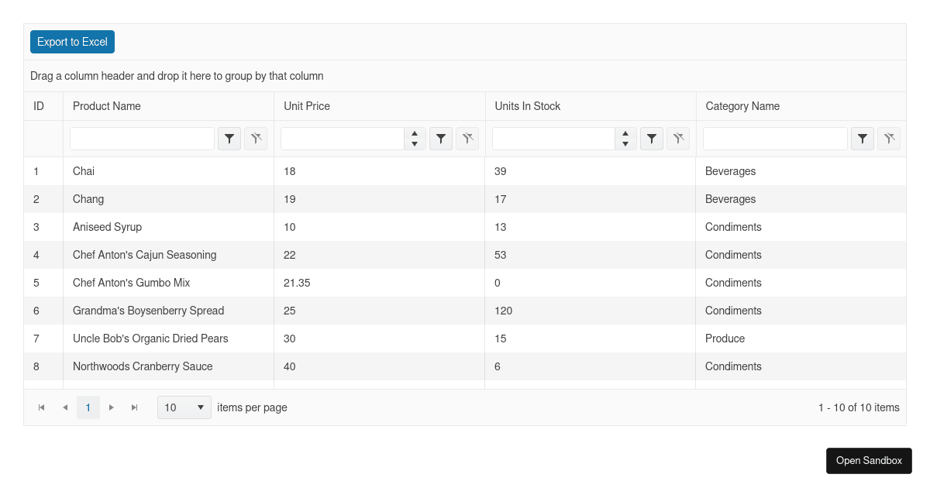
Task: Open the Units In Stock filter menu
Action: pyautogui.click(x=652, y=139)
